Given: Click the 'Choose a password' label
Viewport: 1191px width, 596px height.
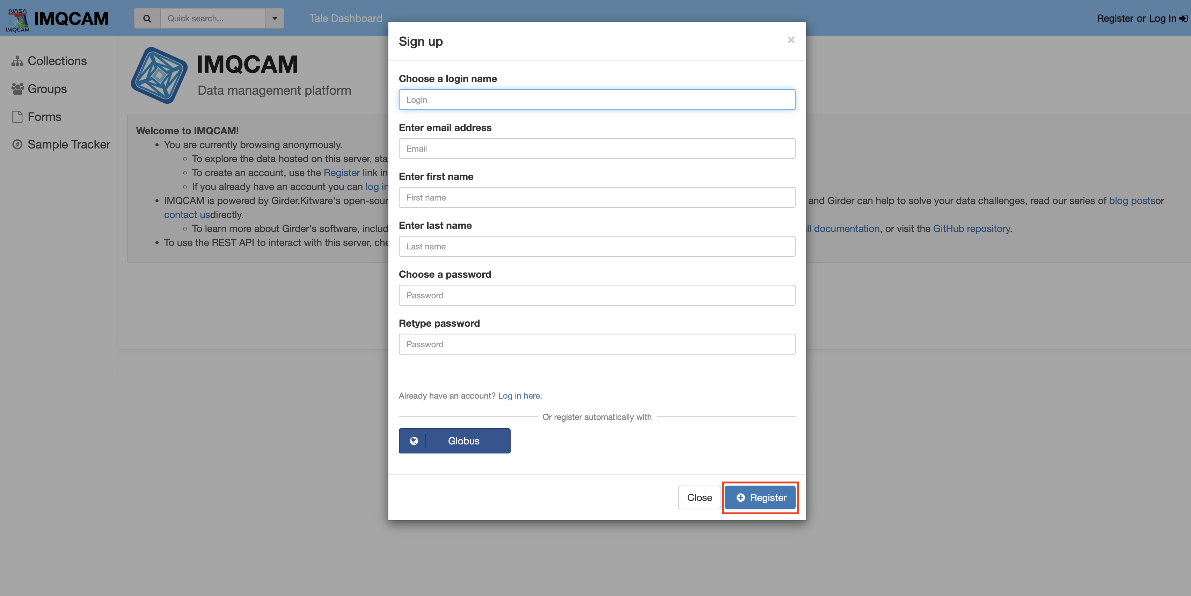Looking at the screenshot, I should pyautogui.click(x=445, y=274).
